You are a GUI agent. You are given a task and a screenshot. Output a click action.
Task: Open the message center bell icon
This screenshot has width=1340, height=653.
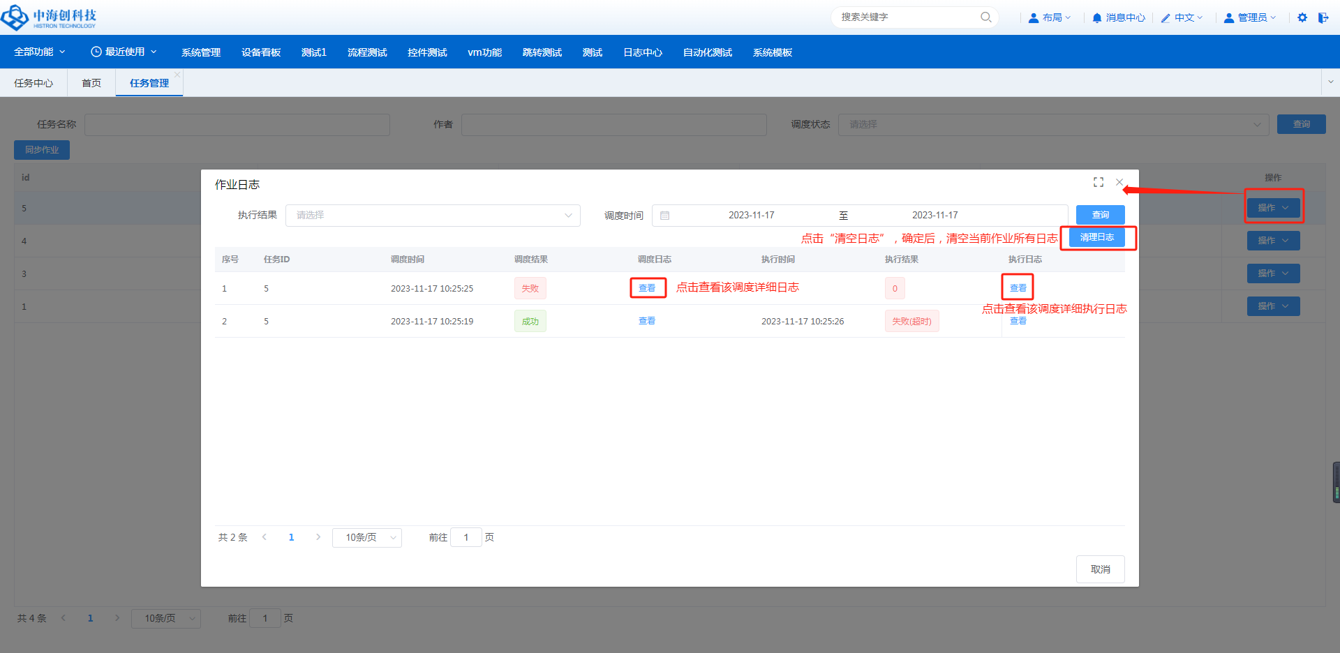pos(1097,18)
